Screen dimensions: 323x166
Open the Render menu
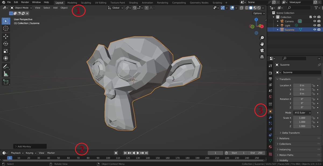(25, 2)
